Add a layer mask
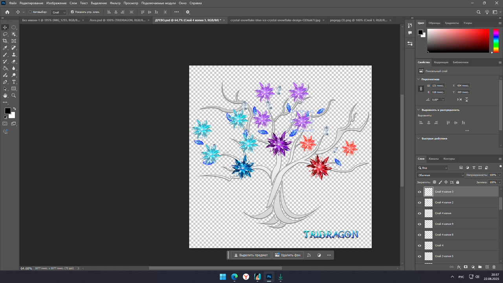Screen dimensions: 503x283 (466, 267)
